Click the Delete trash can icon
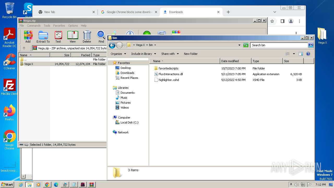This screenshot has height=188, width=334. tap(87, 37)
